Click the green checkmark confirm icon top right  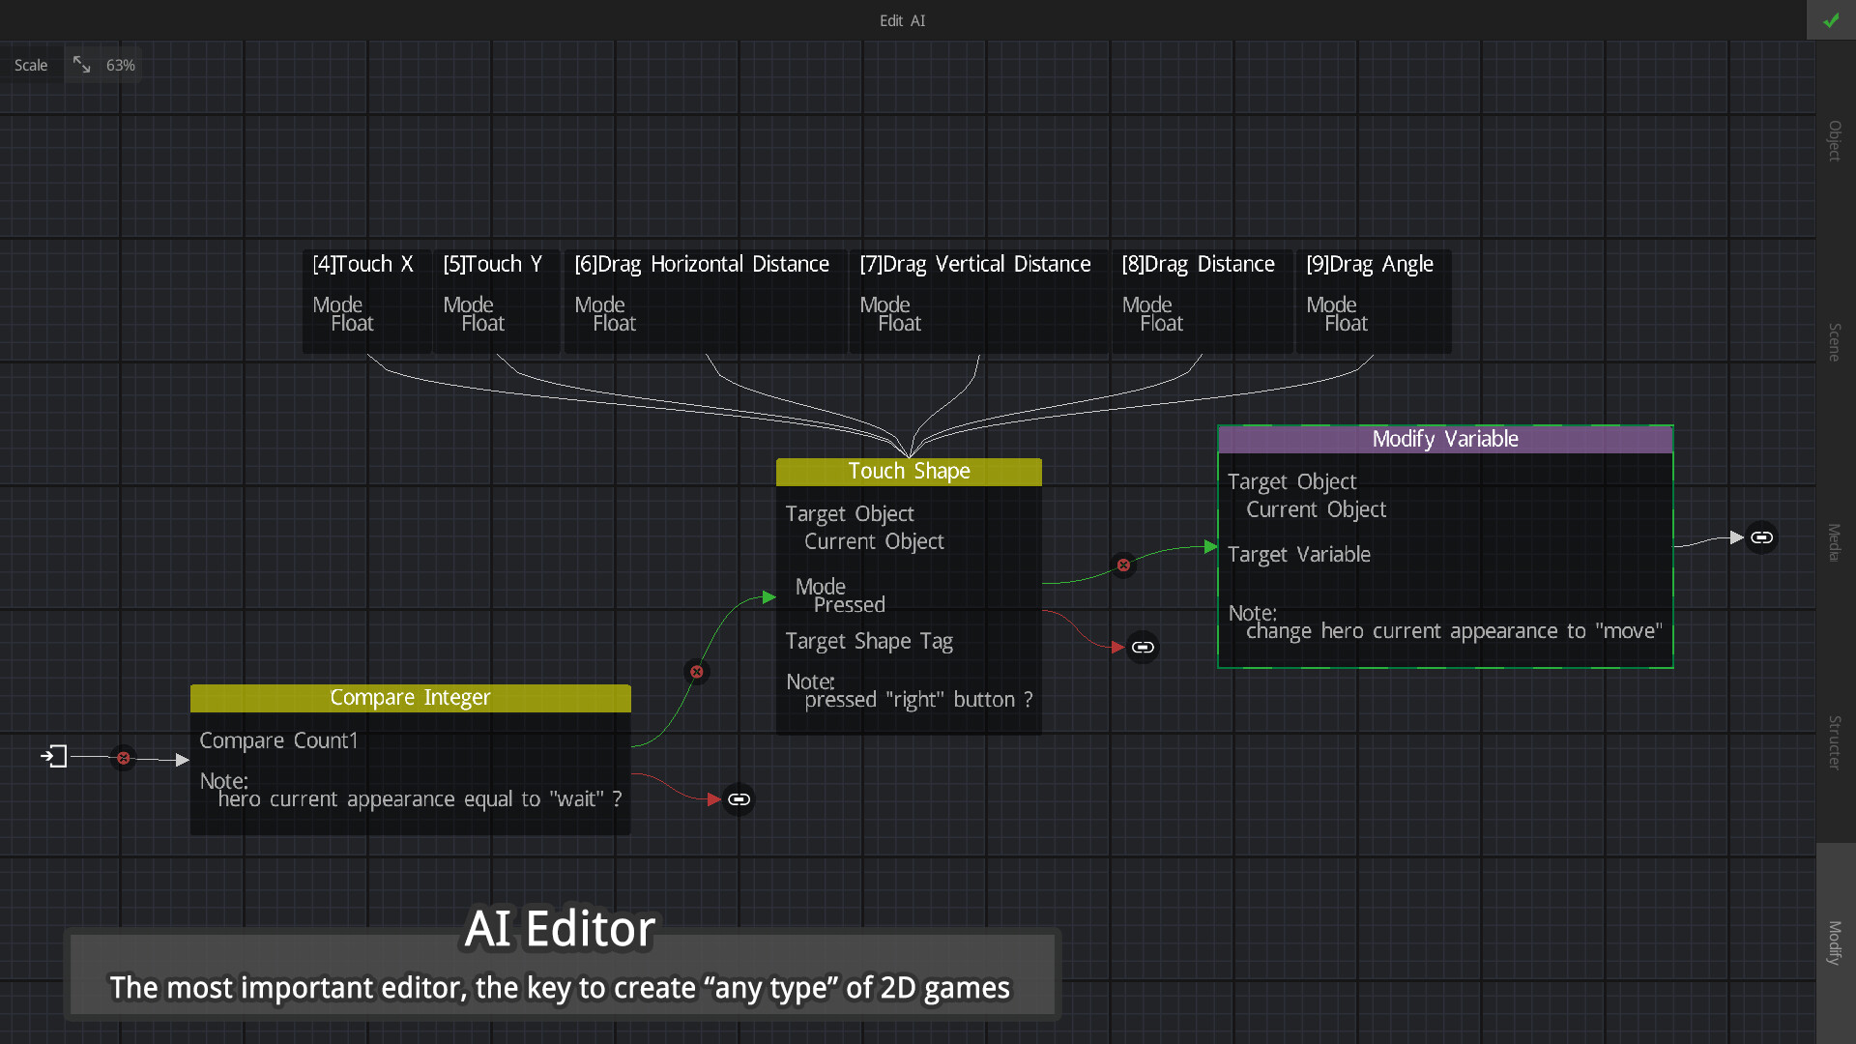pos(1831,19)
